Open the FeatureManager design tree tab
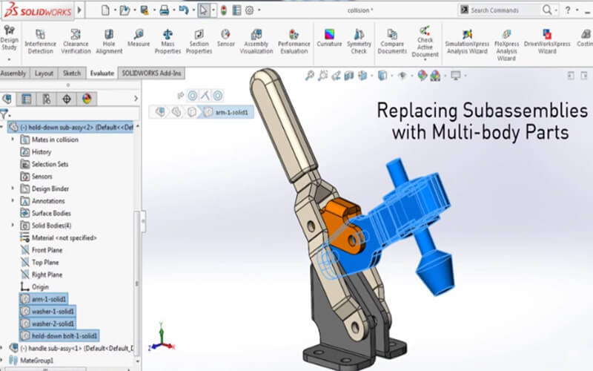Image resolution: width=593 pixels, height=371 pixels. click(7, 99)
